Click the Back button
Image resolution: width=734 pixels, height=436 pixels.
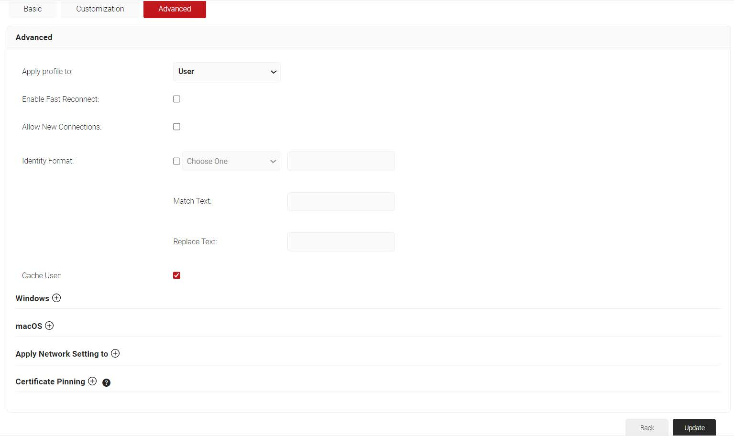(647, 427)
